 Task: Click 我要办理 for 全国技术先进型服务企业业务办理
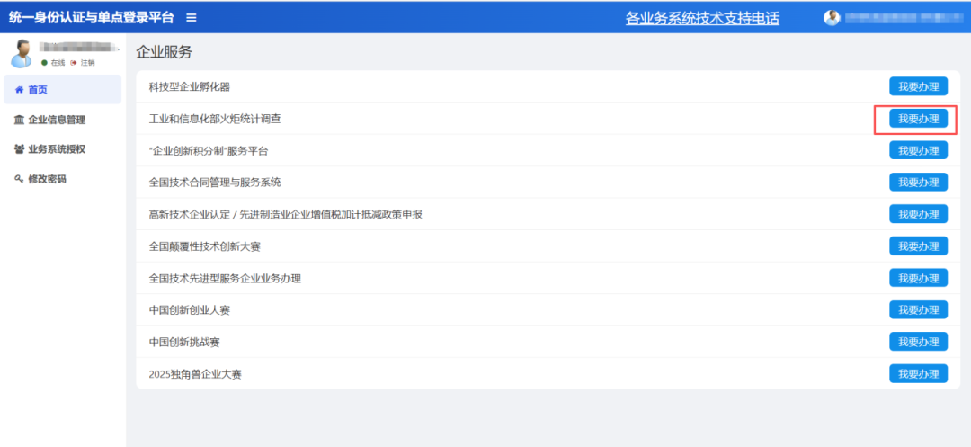(x=918, y=278)
